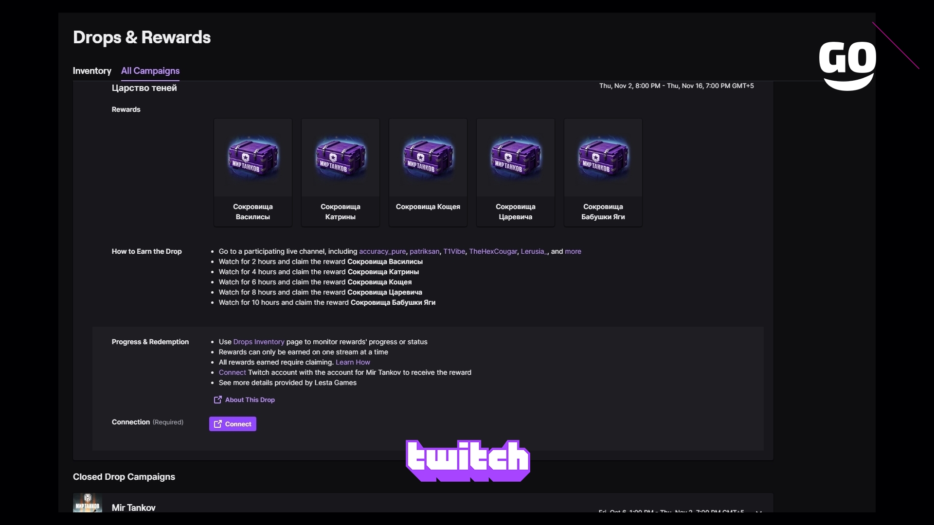Click the Twitch logo watermark icon

(x=467, y=458)
